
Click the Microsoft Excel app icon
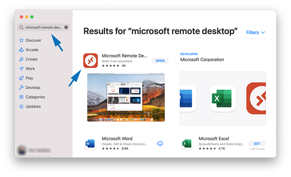tap(187, 143)
